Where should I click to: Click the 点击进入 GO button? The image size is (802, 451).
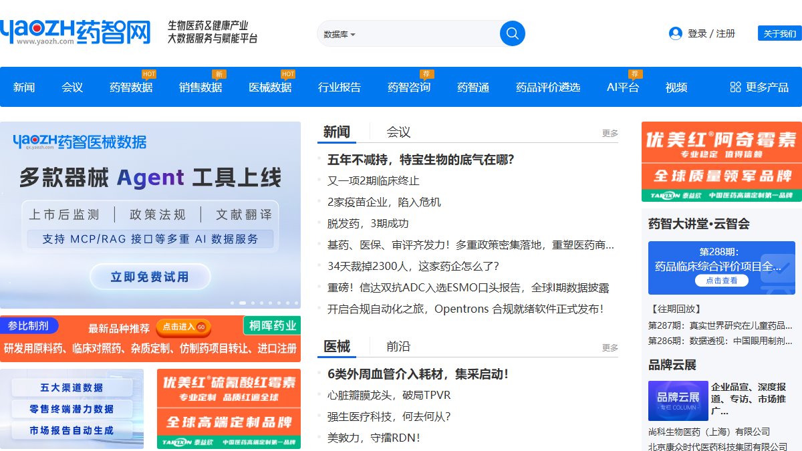coord(184,327)
